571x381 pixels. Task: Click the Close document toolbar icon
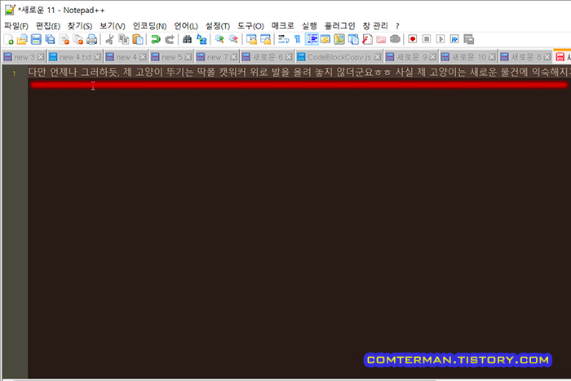(x=64, y=39)
